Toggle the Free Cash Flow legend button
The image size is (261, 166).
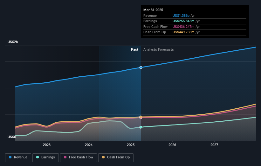click(x=79, y=157)
